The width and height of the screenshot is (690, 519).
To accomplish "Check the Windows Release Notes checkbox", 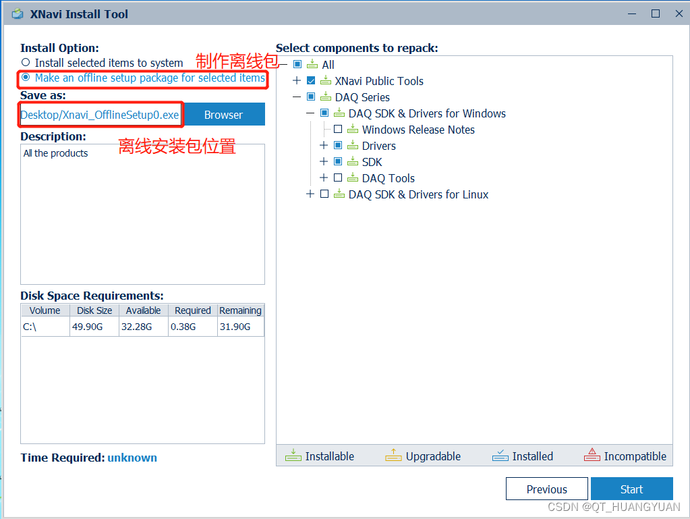I will point(338,130).
